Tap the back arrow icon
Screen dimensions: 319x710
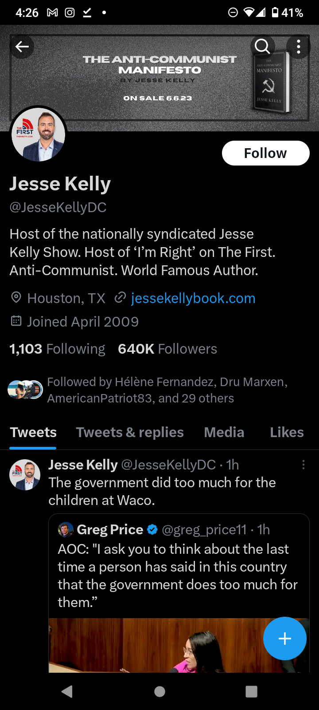(x=22, y=47)
